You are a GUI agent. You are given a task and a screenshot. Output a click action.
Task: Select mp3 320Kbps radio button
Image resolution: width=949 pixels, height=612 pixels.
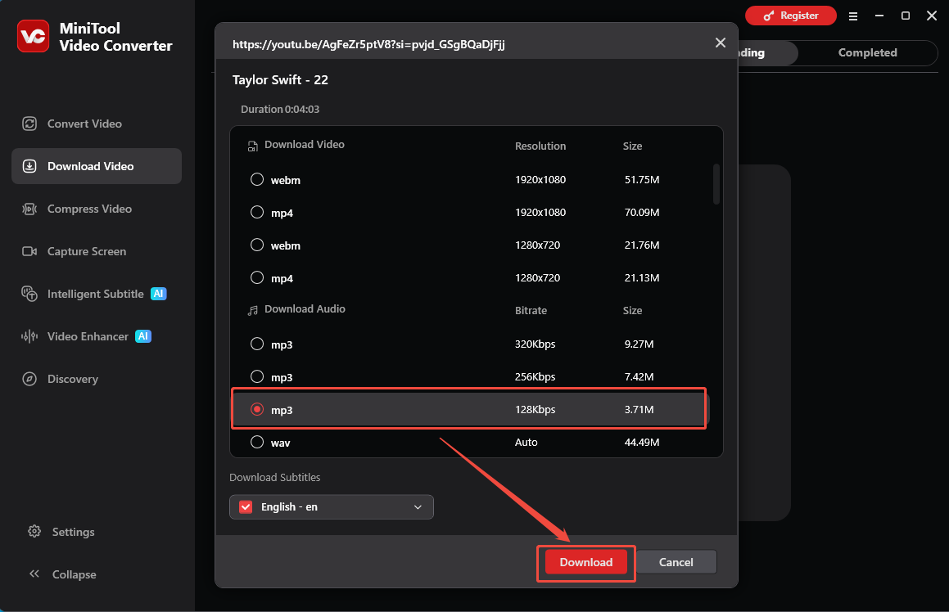click(257, 344)
